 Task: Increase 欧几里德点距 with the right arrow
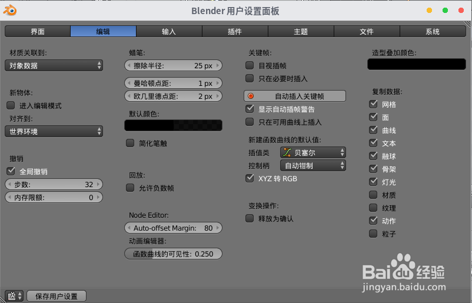218,96
